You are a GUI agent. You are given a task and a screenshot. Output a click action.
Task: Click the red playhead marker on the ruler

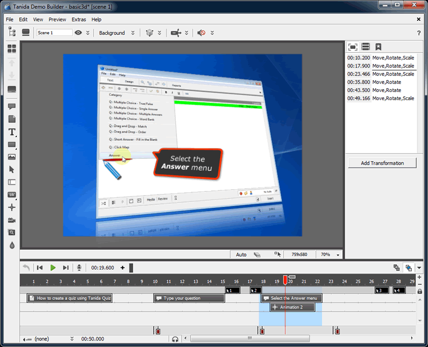pos(285,280)
